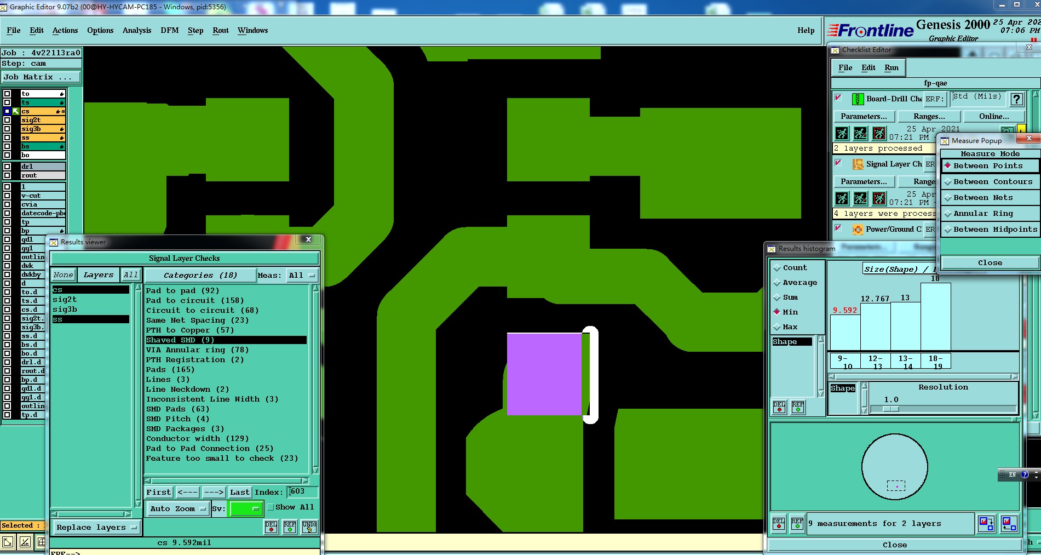Click the Board-Drill Checks drill icon
Image resolution: width=1041 pixels, height=555 pixels.
tap(858, 99)
